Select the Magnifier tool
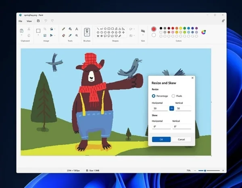 point(77,36)
